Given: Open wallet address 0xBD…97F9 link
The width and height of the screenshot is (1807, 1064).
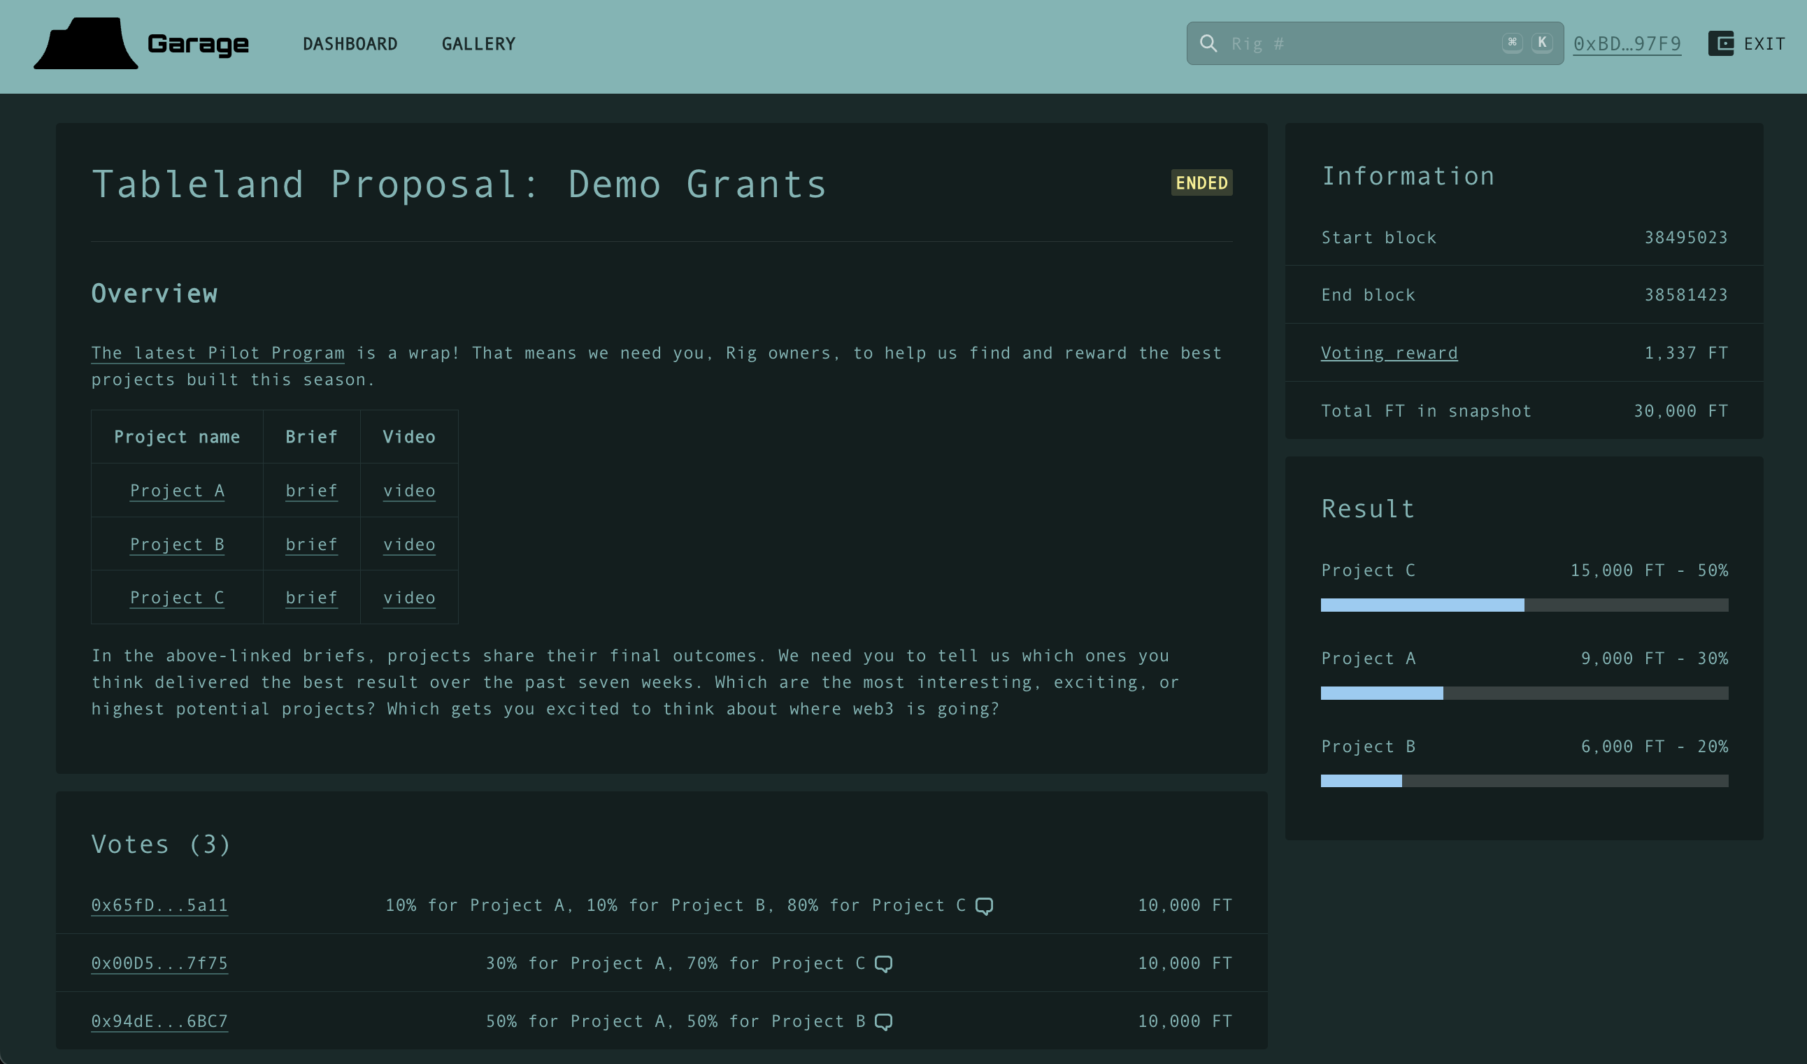Looking at the screenshot, I should pos(1627,45).
